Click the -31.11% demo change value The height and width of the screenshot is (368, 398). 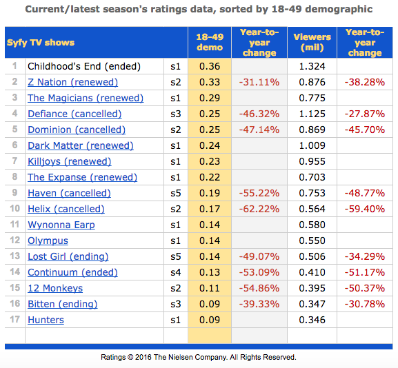click(x=259, y=82)
